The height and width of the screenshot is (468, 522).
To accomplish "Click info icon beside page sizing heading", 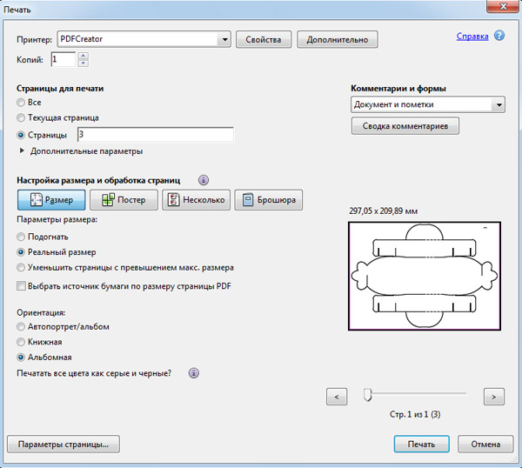I will (x=204, y=180).
